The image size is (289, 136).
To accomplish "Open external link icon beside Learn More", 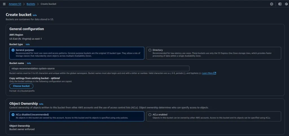I will pyautogui.click(x=215, y=73).
